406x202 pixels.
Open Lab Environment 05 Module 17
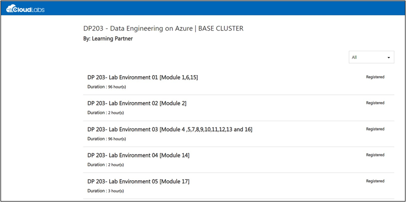[138, 181]
